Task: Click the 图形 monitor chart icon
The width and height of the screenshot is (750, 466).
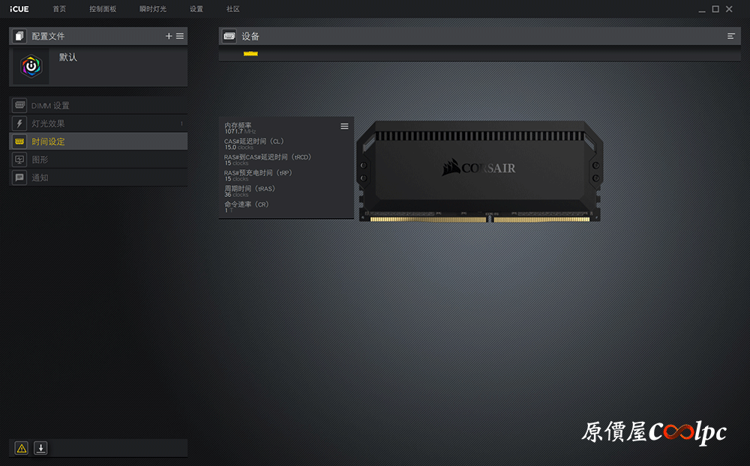Action: point(19,160)
